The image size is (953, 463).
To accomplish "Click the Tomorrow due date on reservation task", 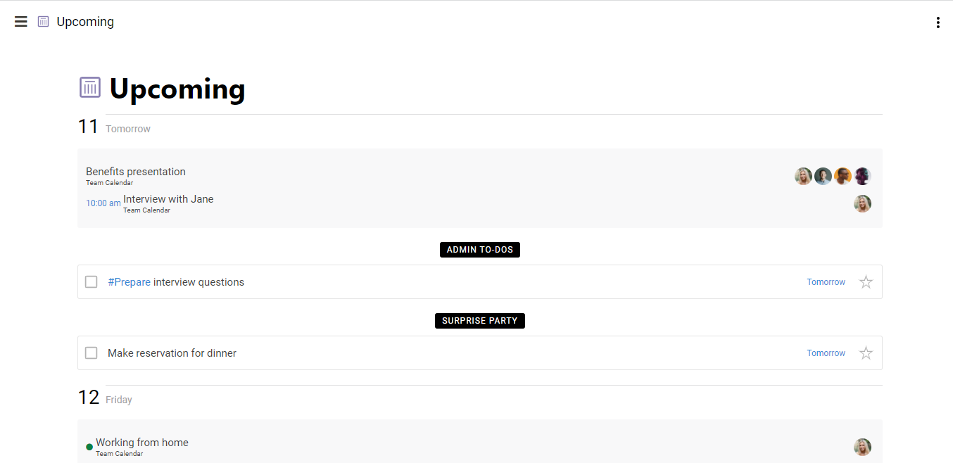I will click(826, 353).
